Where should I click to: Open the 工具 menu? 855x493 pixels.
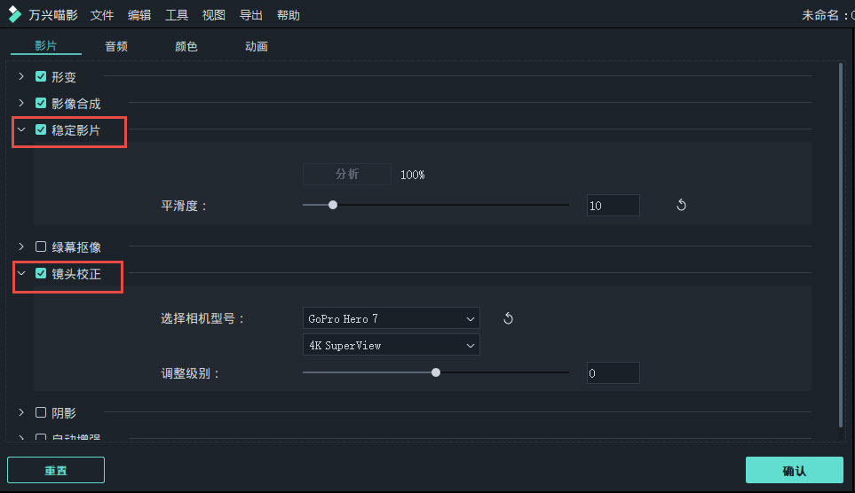pyautogui.click(x=177, y=15)
